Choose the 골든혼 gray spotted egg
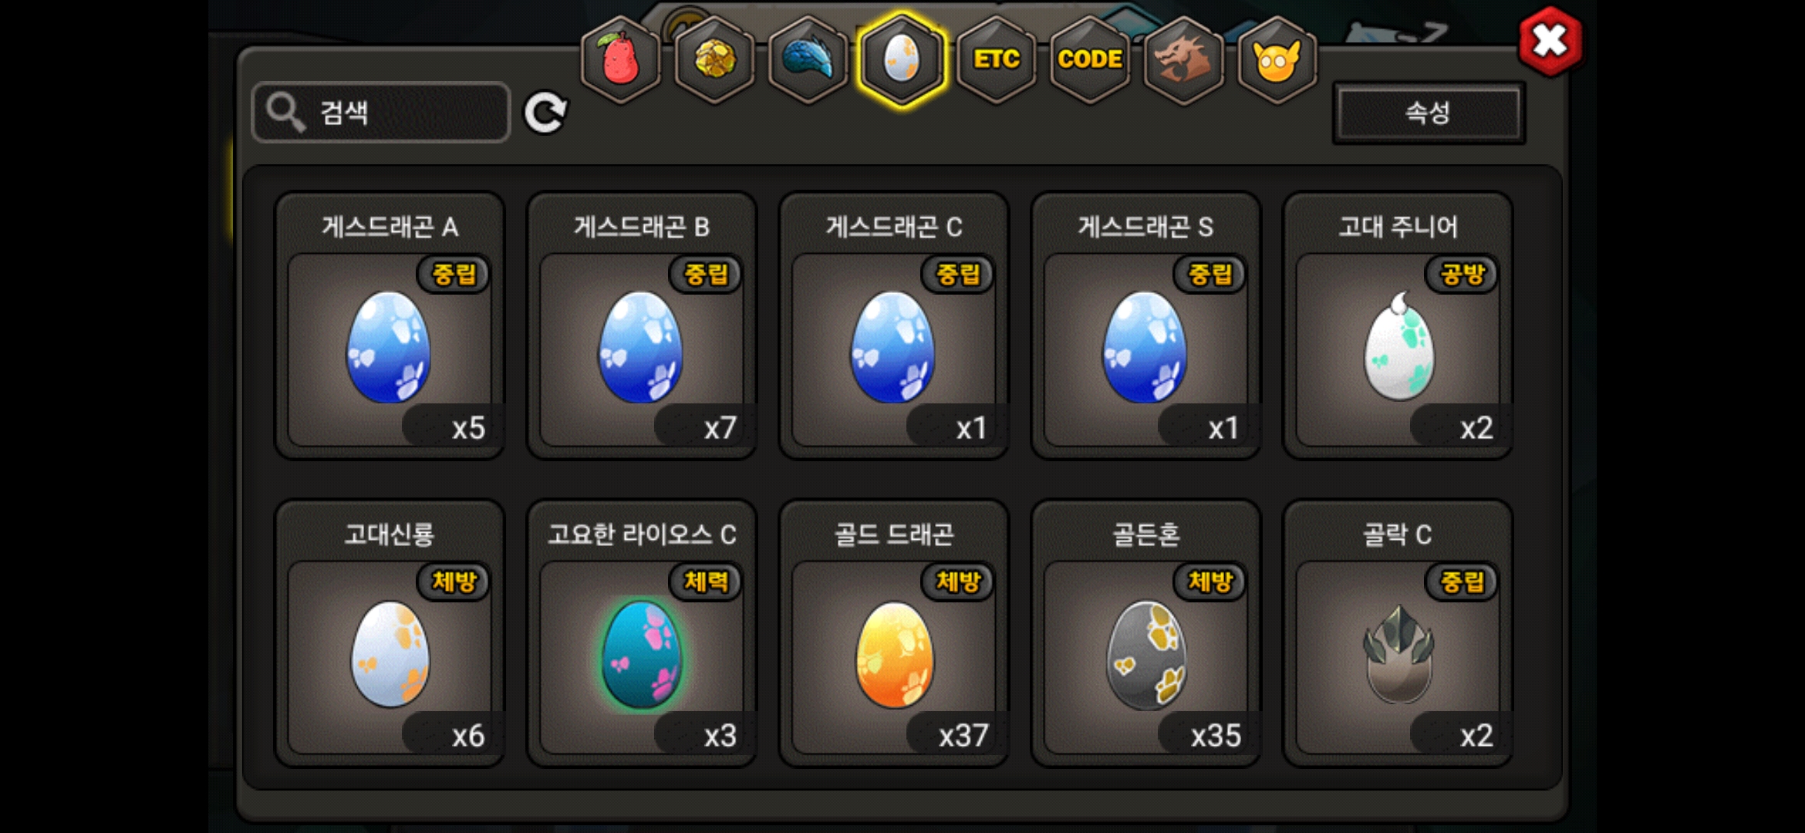Viewport: 1805px width, 833px height. tap(1146, 633)
